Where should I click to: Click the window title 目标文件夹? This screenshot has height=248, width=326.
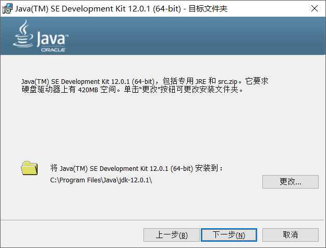tap(208, 9)
